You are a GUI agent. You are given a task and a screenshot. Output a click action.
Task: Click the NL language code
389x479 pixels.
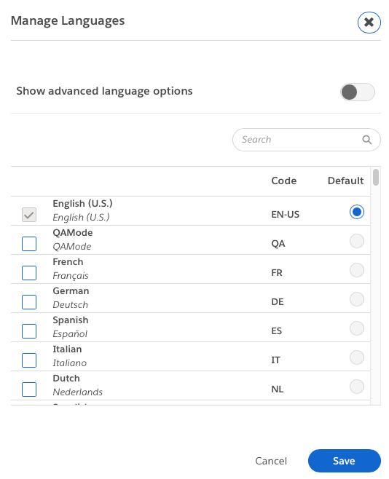(277, 389)
